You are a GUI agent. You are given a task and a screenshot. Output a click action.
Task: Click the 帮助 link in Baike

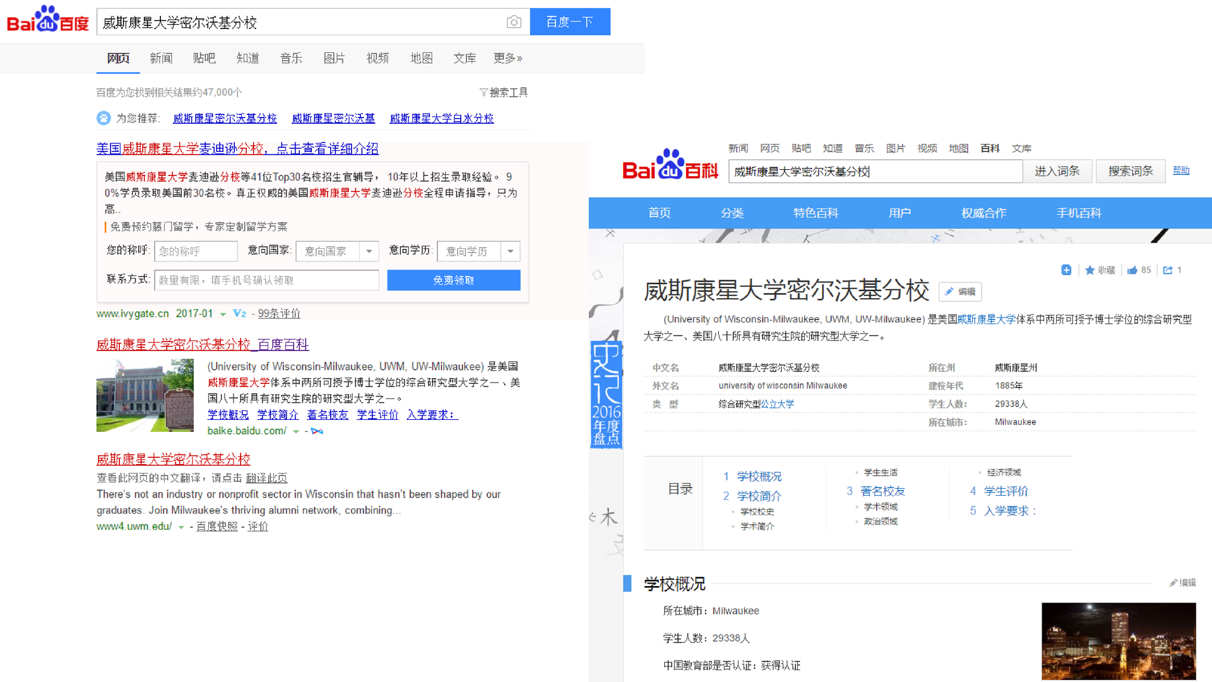click(x=1181, y=170)
